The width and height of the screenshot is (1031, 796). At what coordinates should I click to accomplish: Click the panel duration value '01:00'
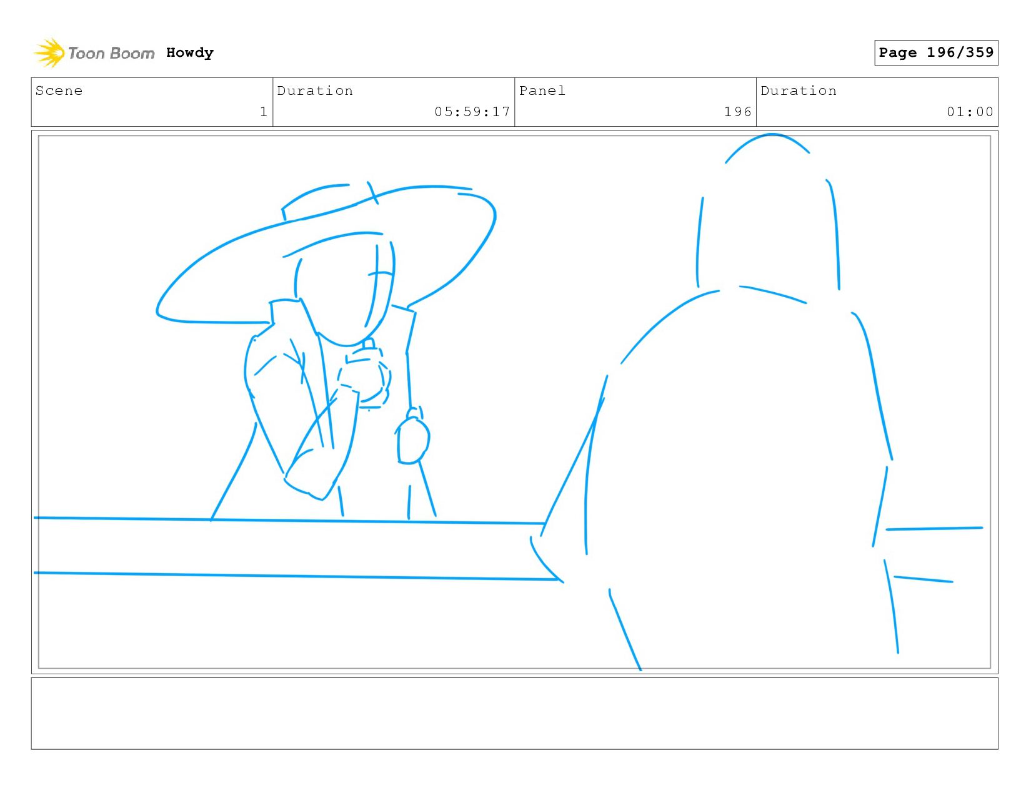(970, 112)
